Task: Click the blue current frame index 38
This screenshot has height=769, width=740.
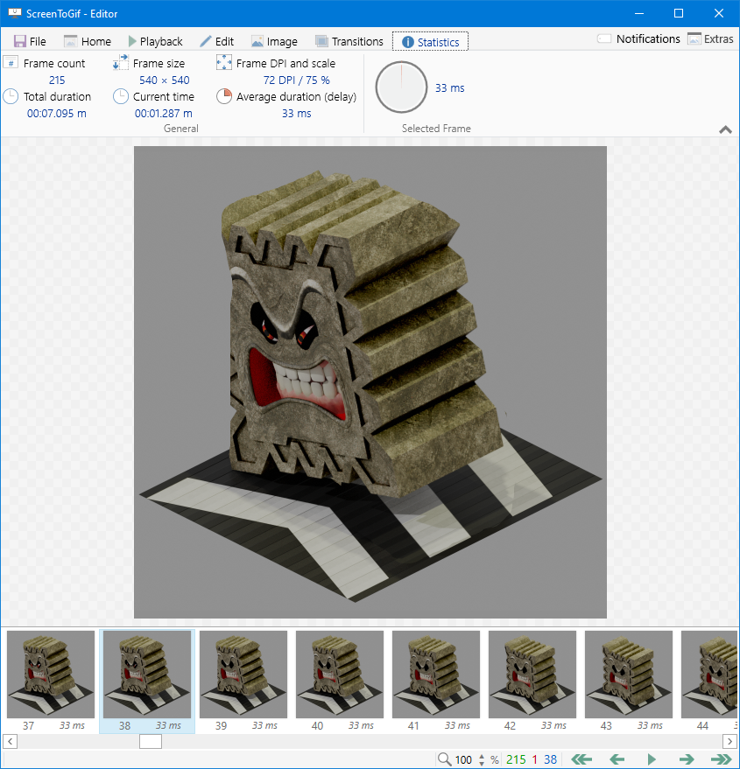Action: coord(551,759)
